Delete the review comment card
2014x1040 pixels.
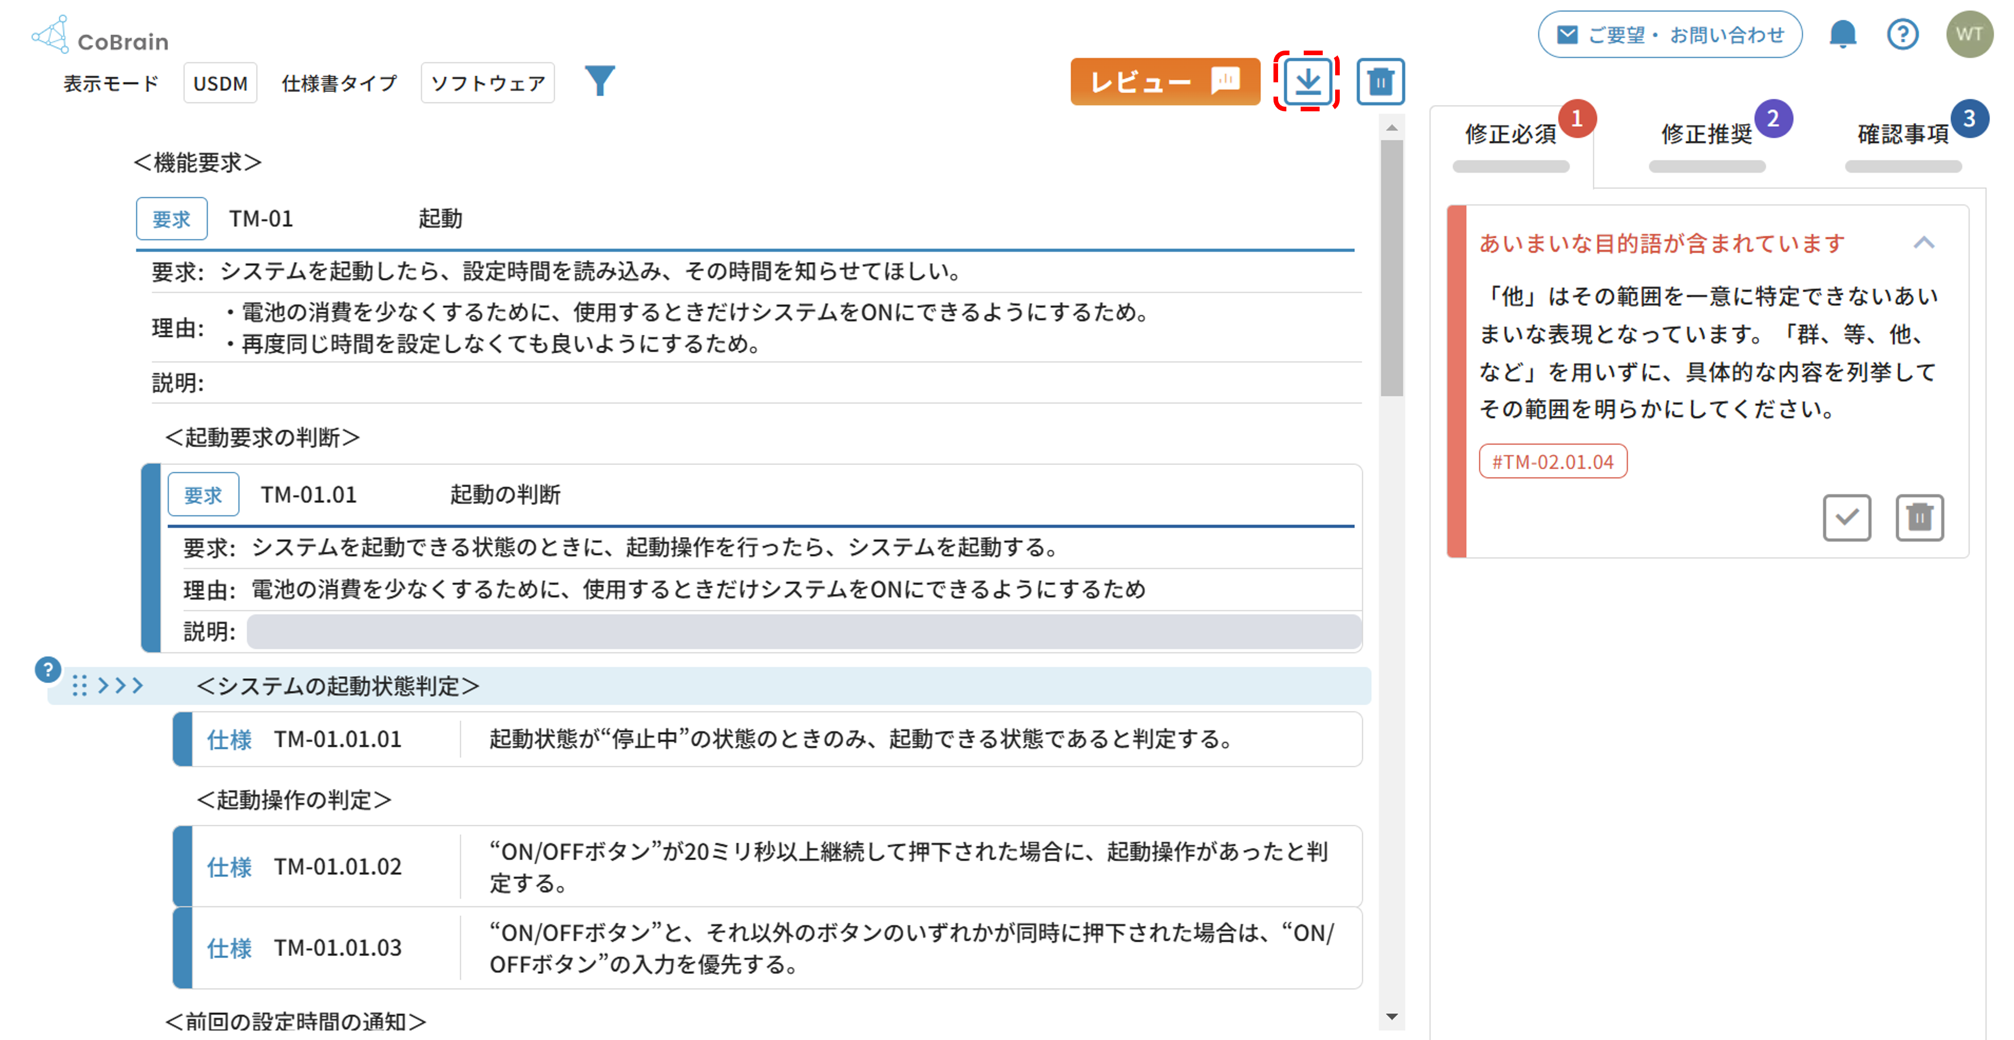click(1919, 517)
